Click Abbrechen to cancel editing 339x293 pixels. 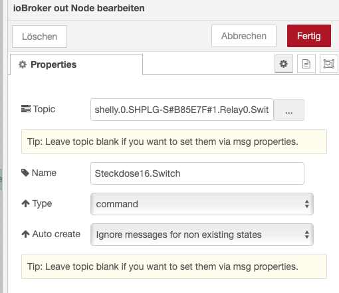[244, 36]
